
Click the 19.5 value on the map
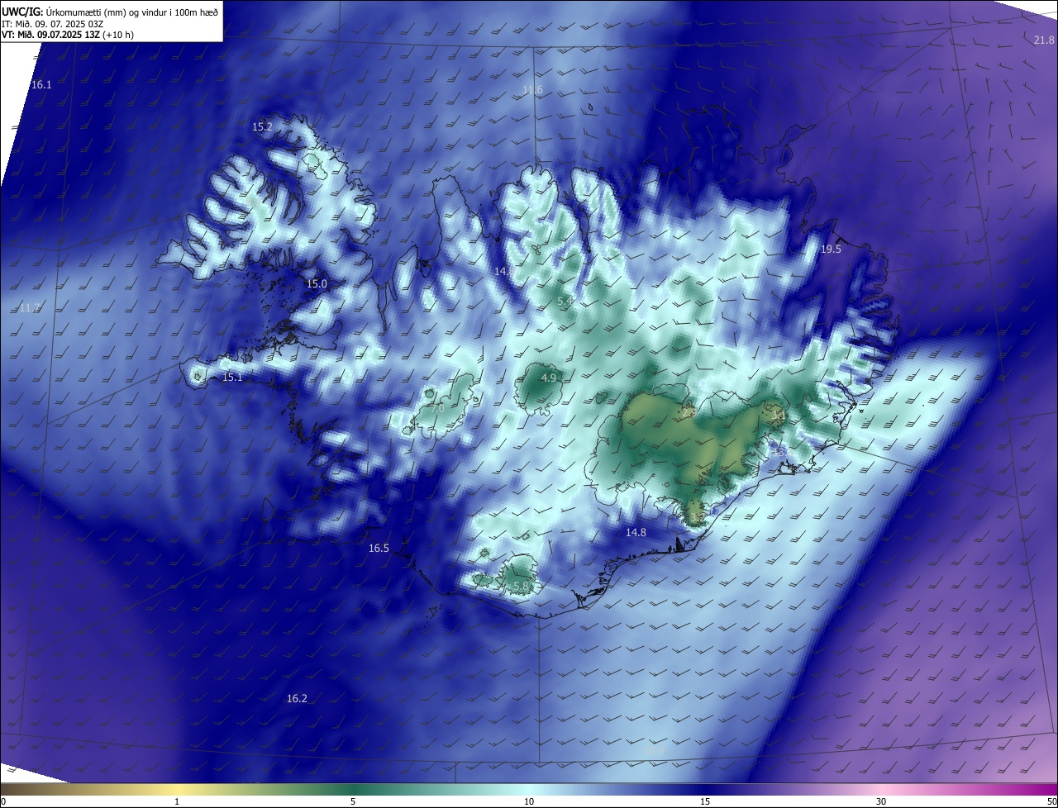point(831,250)
